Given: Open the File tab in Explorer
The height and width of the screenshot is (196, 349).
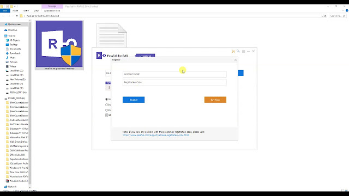Looking at the screenshot, I should pos(5,11).
